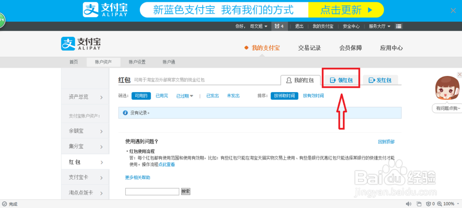
Task: Click the green circle badge at the left edge
Action: click(2, 21)
